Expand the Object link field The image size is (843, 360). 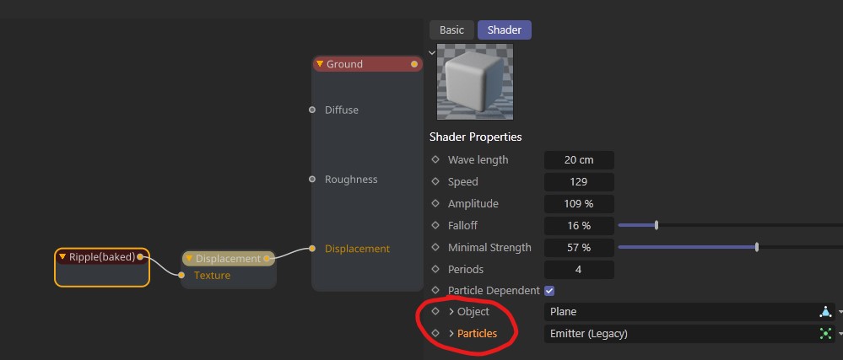point(451,312)
